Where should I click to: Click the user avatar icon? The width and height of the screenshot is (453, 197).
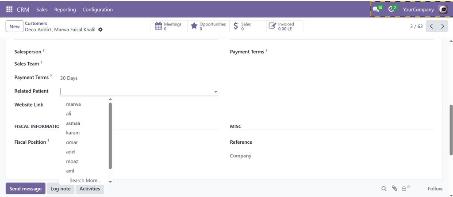(x=443, y=9)
